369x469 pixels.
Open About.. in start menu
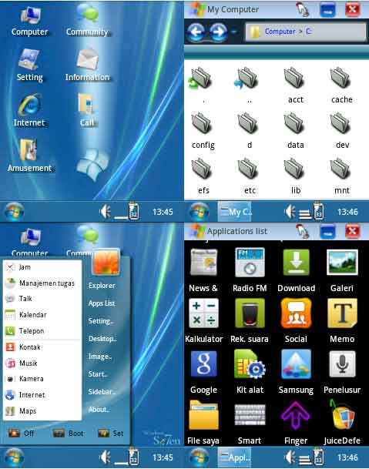(x=99, y=410)
